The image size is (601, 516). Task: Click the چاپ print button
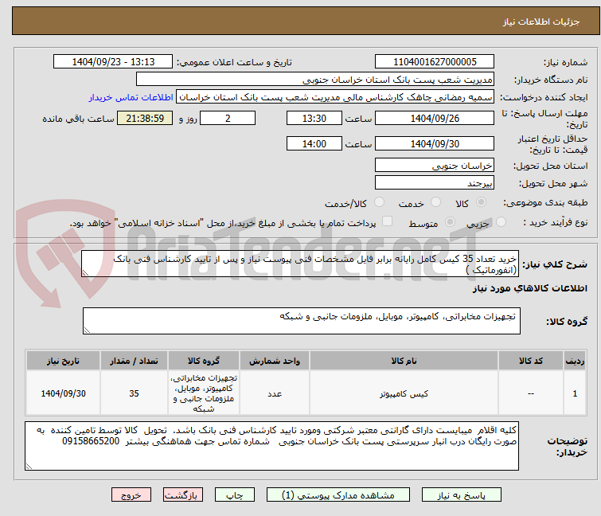click(x=234, y=495)
